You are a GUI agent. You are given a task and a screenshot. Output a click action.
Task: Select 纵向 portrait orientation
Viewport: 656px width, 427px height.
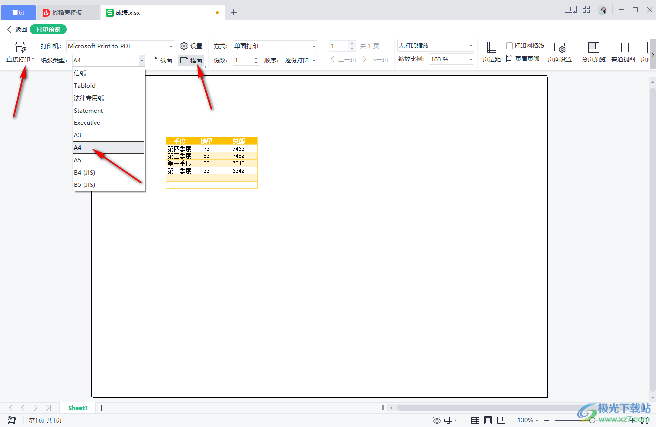(162, 61)
